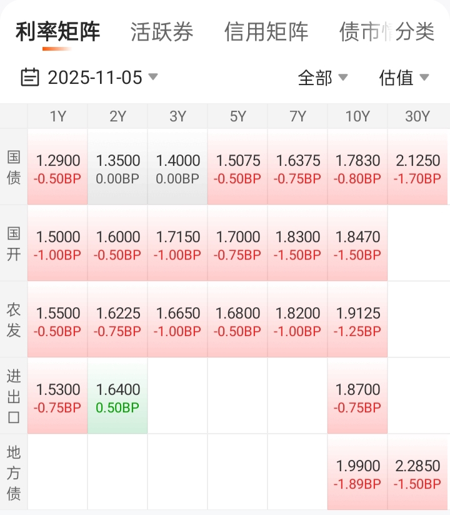Click the 10Y column header

pyautogui.click(x=357, y=116)
